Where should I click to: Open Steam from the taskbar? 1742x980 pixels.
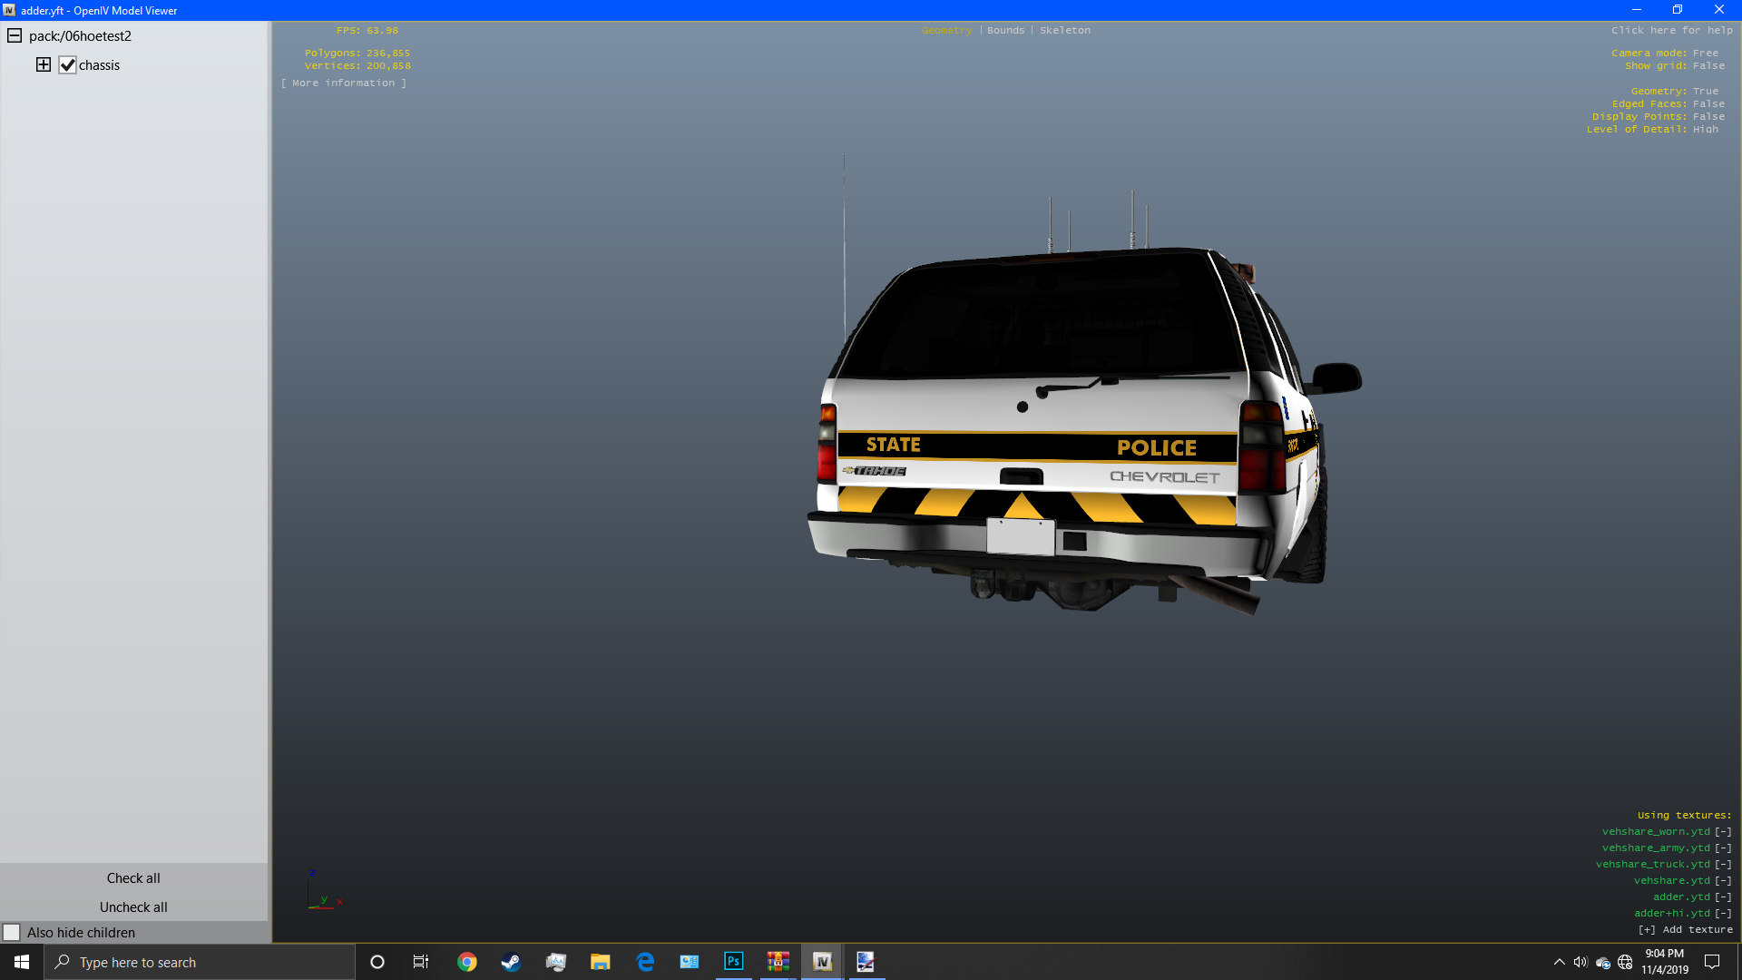[x=511, y=962]
